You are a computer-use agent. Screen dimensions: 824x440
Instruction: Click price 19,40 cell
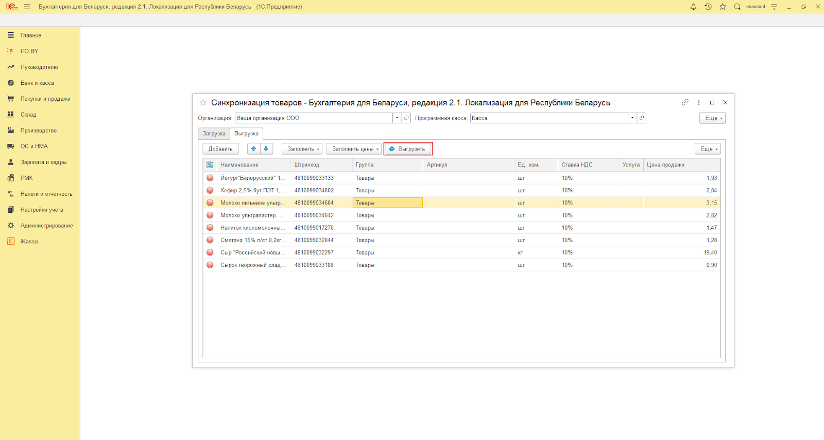click(x=681, y=252)
